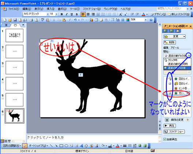Expand the 開始 start timing dropdown

189,56
